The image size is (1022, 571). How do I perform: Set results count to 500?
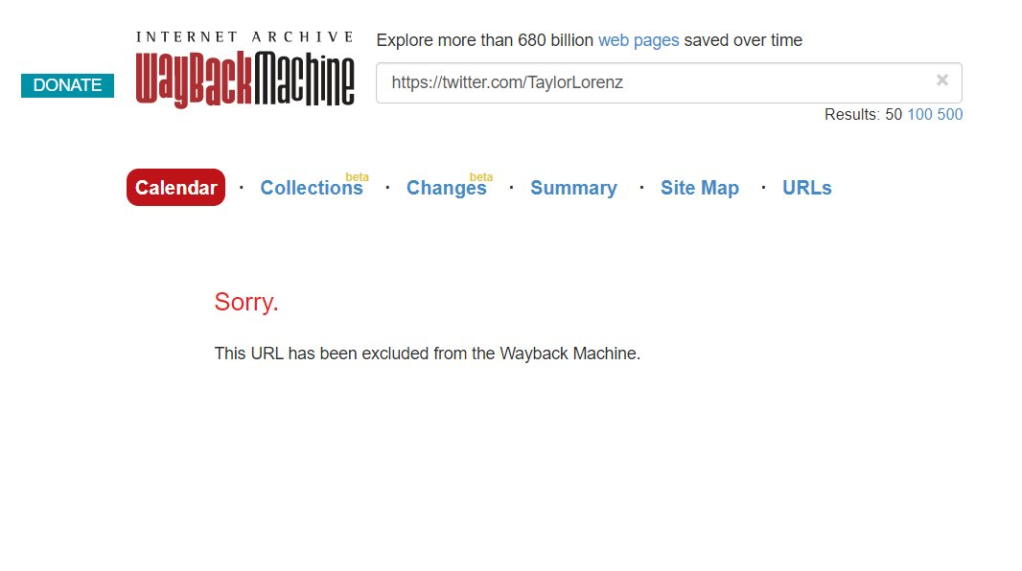950,115
